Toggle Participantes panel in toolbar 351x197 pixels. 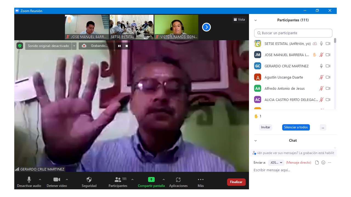pos(118,182)
